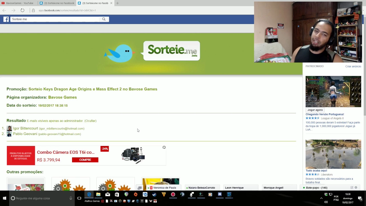Click the Atalhos Games toolbar label
The image size is (366, 206).
coord(92,201)
